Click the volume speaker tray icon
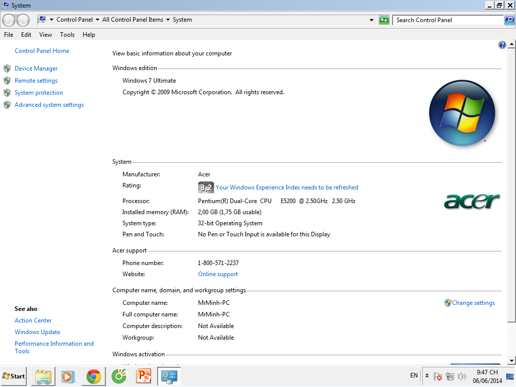 (x=462, y=376)
